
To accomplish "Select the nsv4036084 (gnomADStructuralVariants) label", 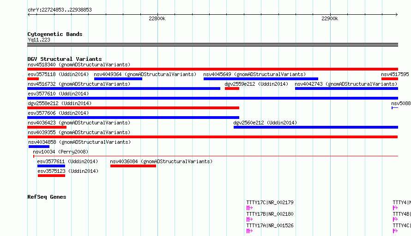I will (x=161, y=161).
